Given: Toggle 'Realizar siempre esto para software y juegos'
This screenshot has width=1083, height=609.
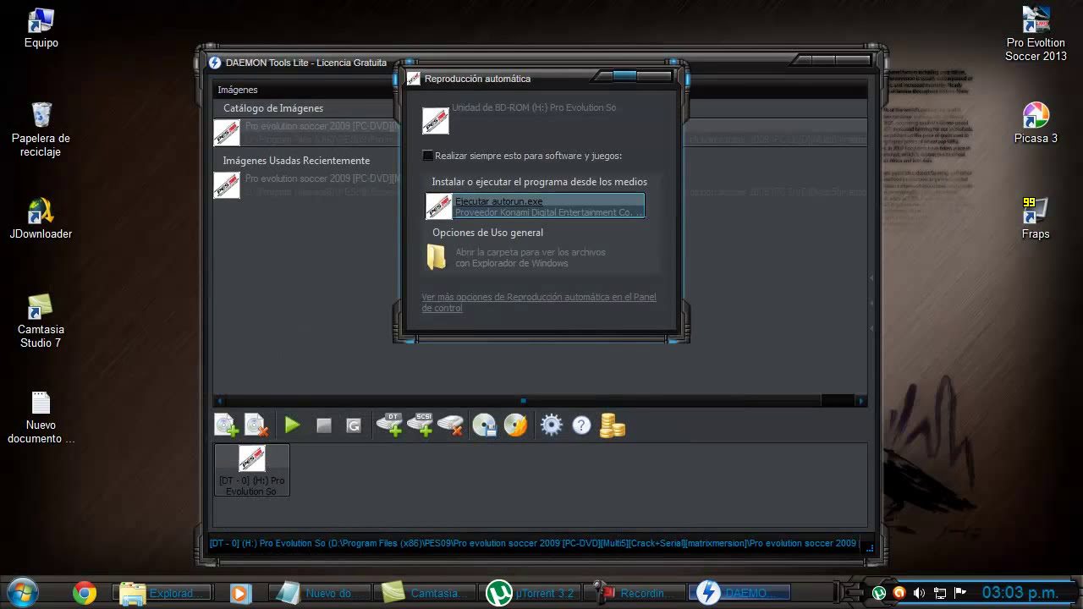Looking at the screenshot, I should 428,156.
